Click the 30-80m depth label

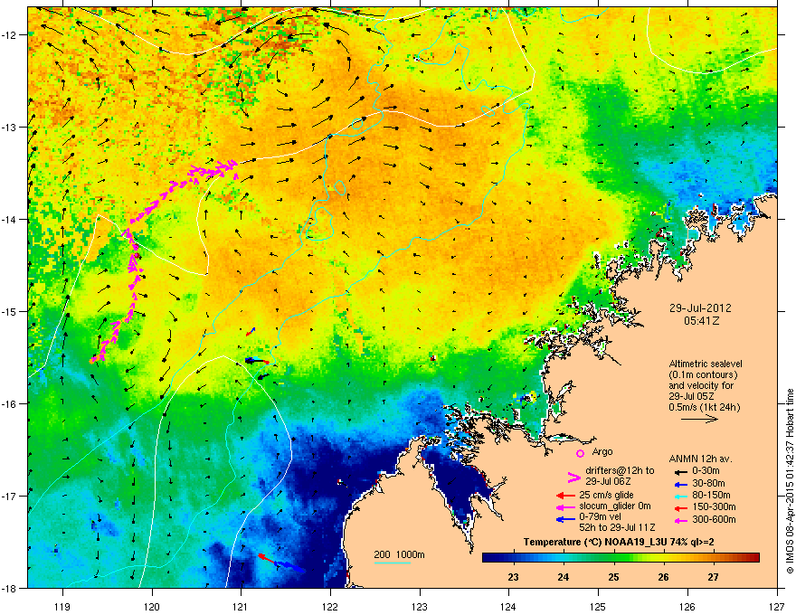pyautogui.click(x=708, y=483)
